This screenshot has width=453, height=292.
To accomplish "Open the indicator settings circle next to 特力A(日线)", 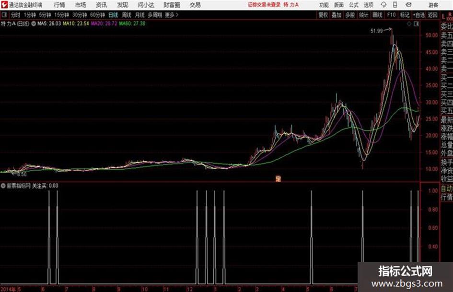I will (33, 23).
